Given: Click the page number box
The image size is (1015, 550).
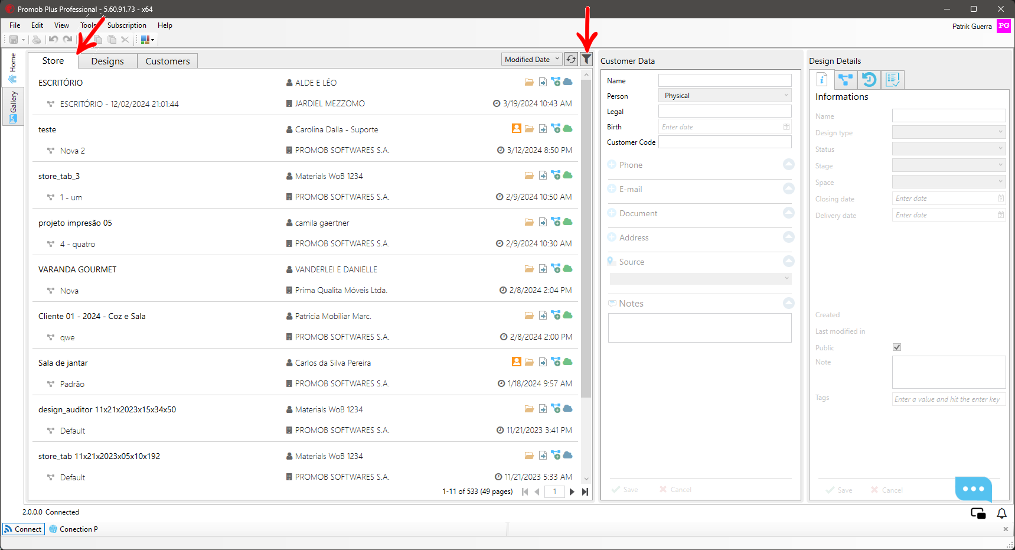Looking at the screenshot, I should point(554,492).
